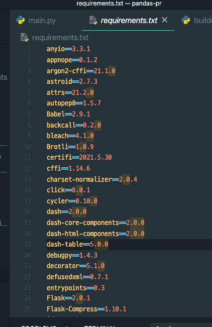Click the charset-normalizer==2.0.4 line
Image resolution: width=212 pixels, height=327 pixels.
[92, 179]
